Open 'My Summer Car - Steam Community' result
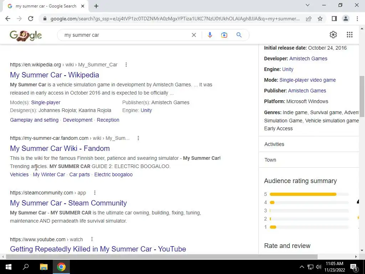Viewport: 365px width, 274px height. coord(68,203)
